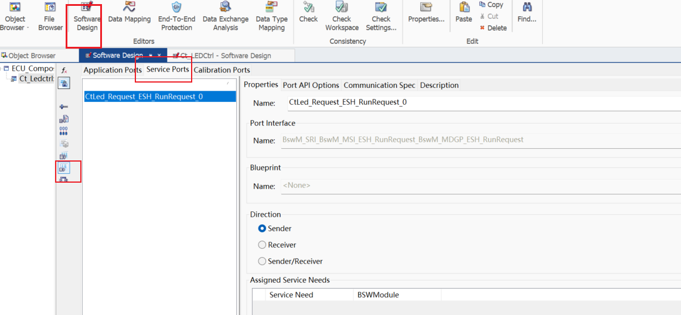The width and height of the screenshot is (681, 315).
Task: Open the File Browser editor
Action: tap(50, 16)
